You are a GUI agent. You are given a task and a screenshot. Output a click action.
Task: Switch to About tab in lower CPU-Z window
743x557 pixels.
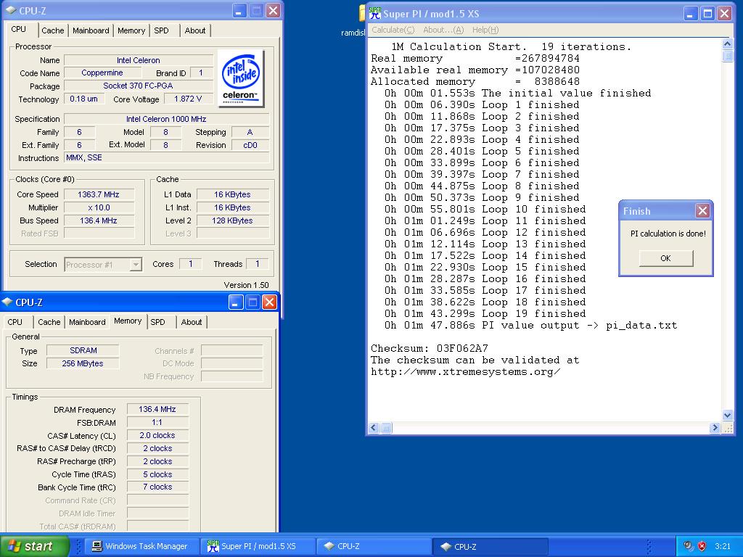pos(192,322)
